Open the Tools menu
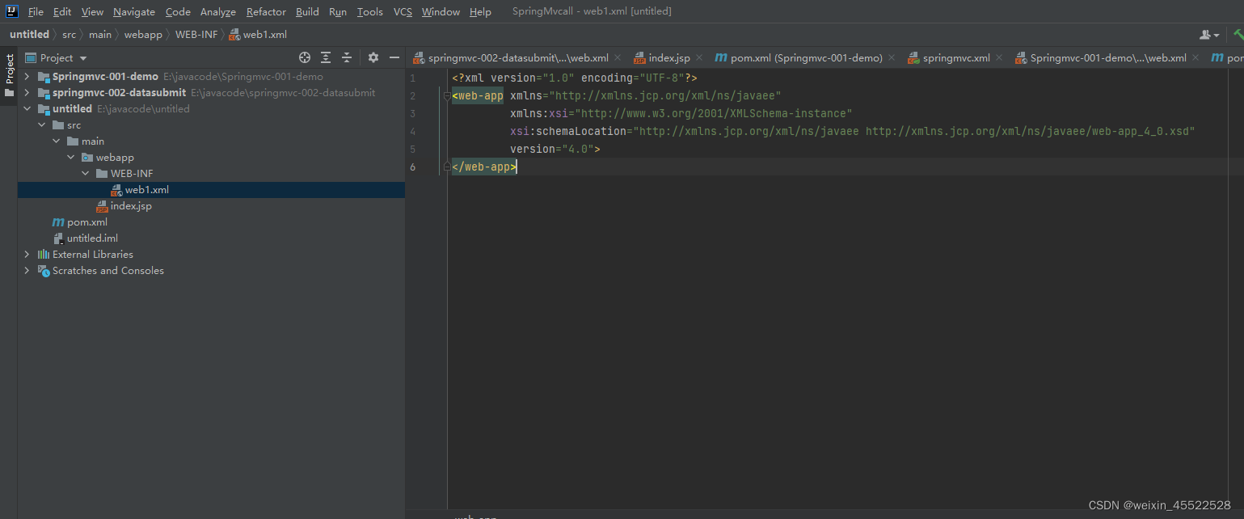 370,11
